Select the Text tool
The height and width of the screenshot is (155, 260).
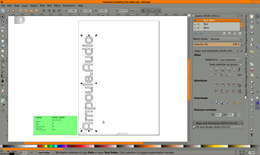[x=3, y=81]
